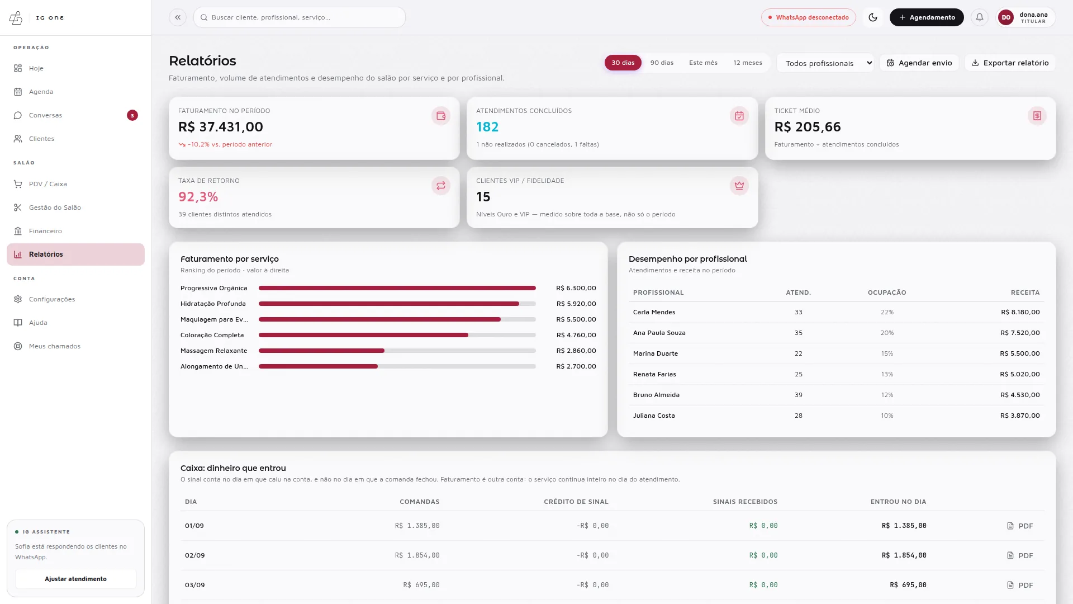Screen dimensions: 1073x604
Task: Click the PDV / Caixa cart icon
Action: click(18, 184)
